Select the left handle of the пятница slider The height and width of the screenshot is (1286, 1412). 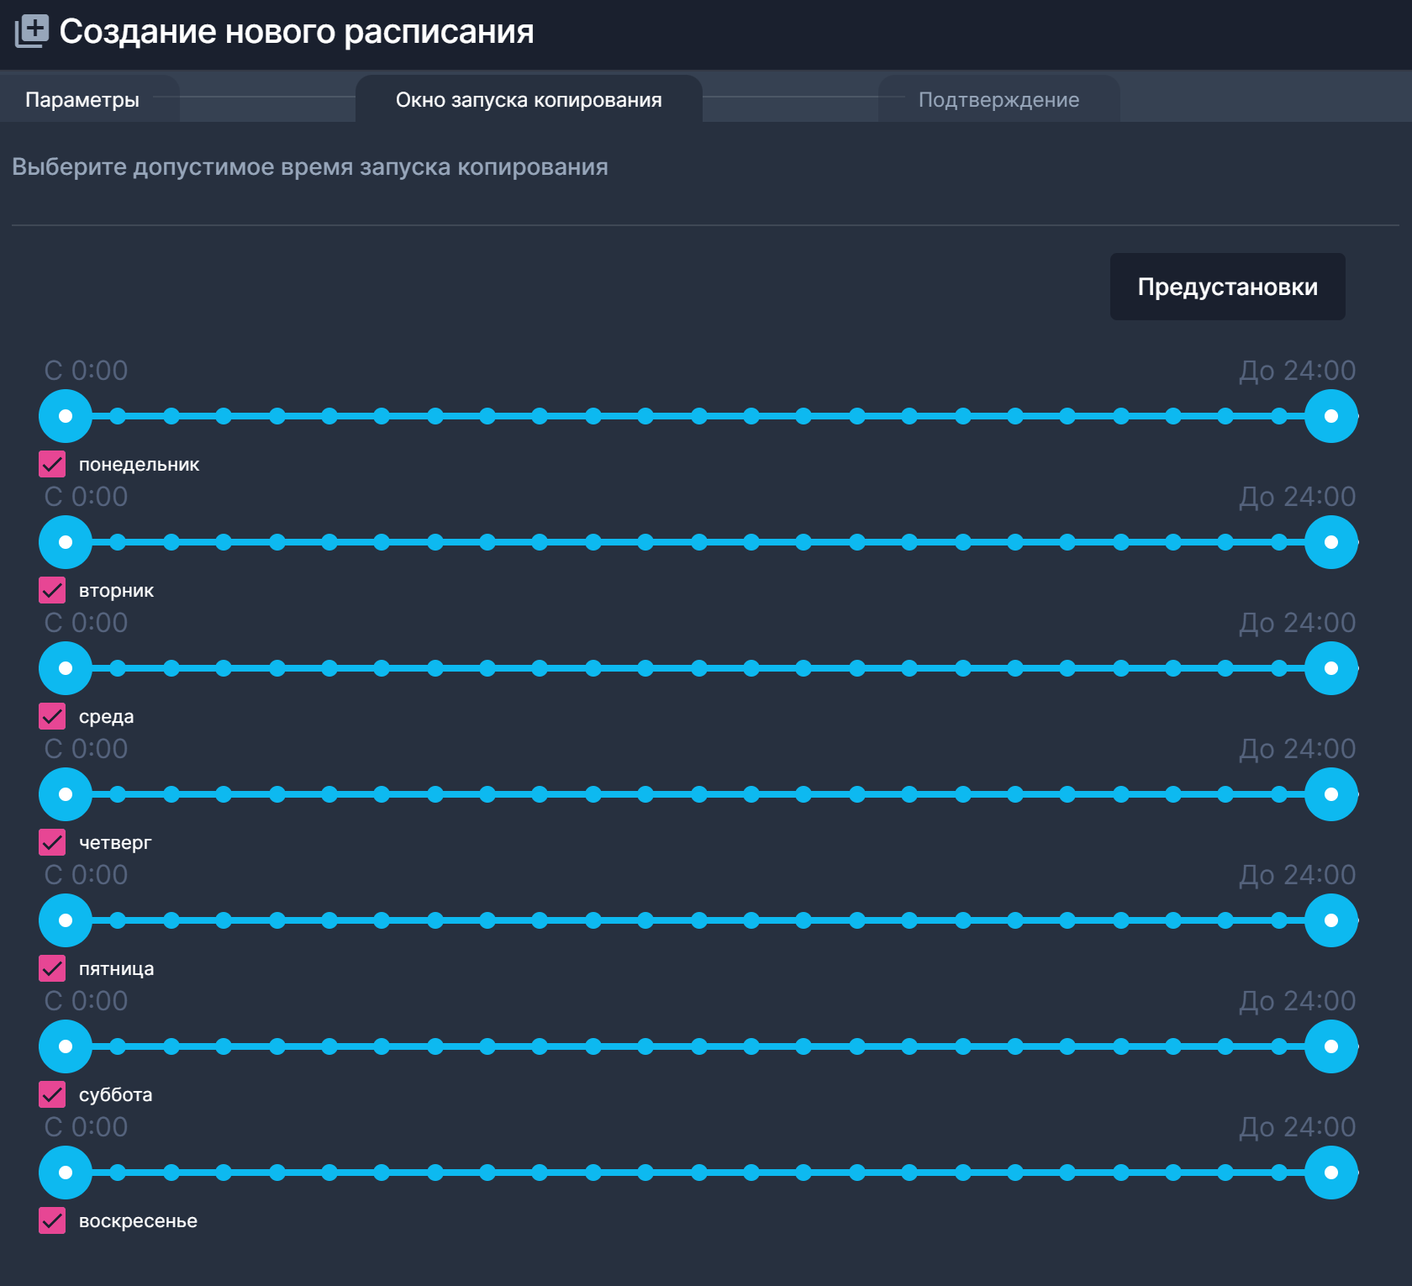click(x=65, y=920)
